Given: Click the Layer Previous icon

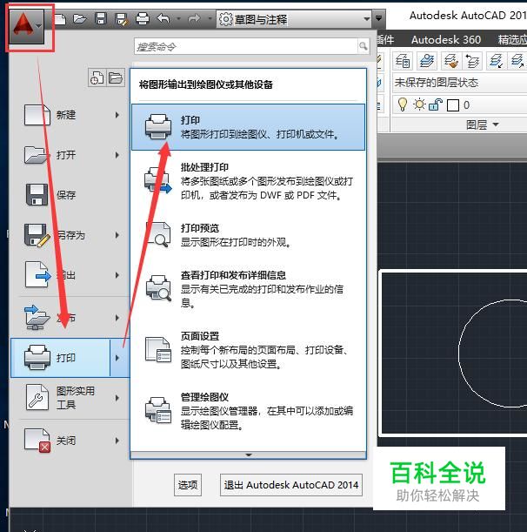Looking at the screenshot, I should [472, 61].
